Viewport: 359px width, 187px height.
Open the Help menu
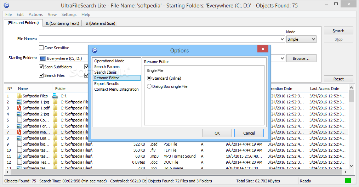tap(86, 15)
